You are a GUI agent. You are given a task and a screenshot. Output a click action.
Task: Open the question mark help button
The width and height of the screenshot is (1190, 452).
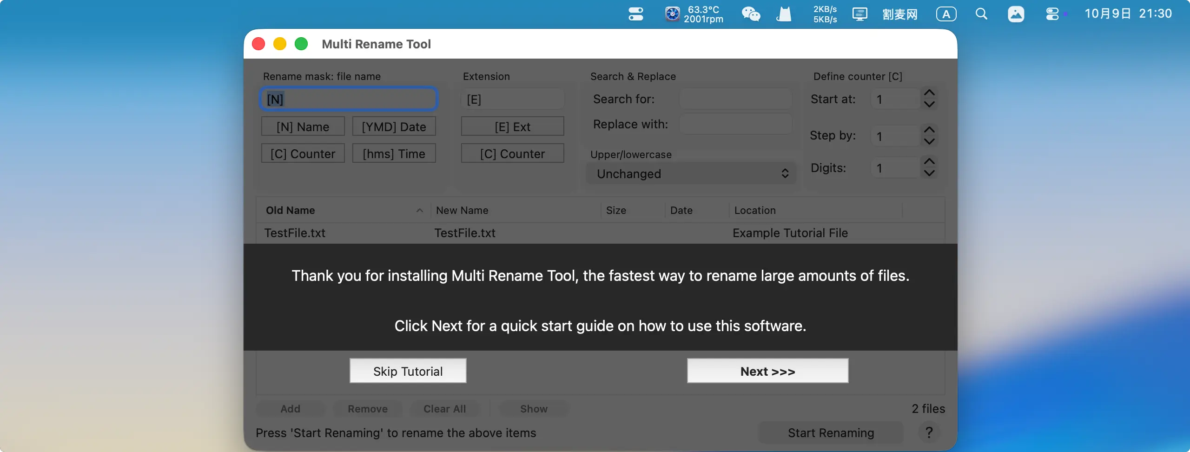[x=929, y=432]
